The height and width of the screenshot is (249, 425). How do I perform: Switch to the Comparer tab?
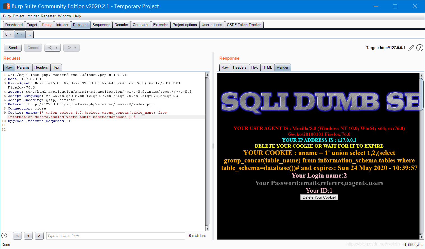click(x=141, y=25)
